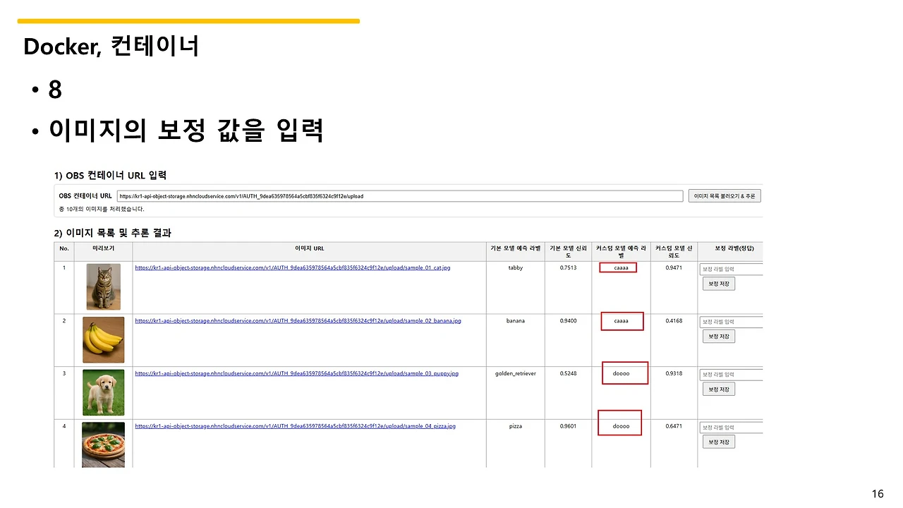Click 보정 저장 in the golden_retriever row

click(719, 389)
